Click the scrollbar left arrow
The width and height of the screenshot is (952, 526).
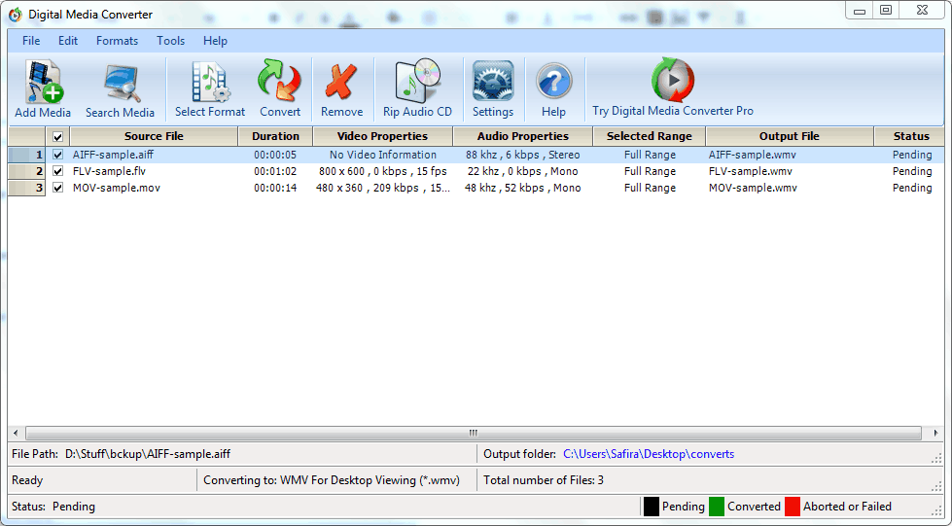point(16,433)
